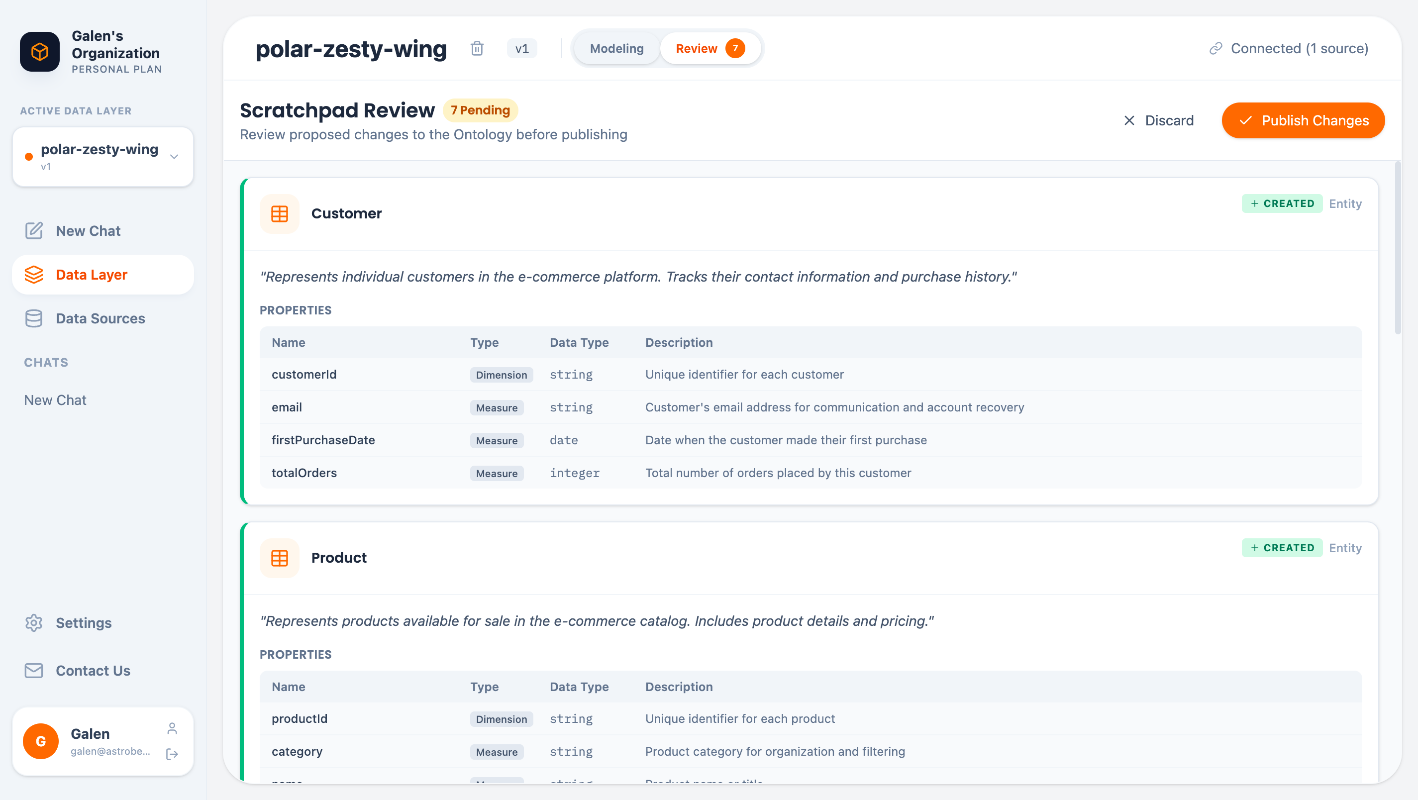Click the Product entity table icon
Viewport: 1418px width, 800px height.
(279, 558)
